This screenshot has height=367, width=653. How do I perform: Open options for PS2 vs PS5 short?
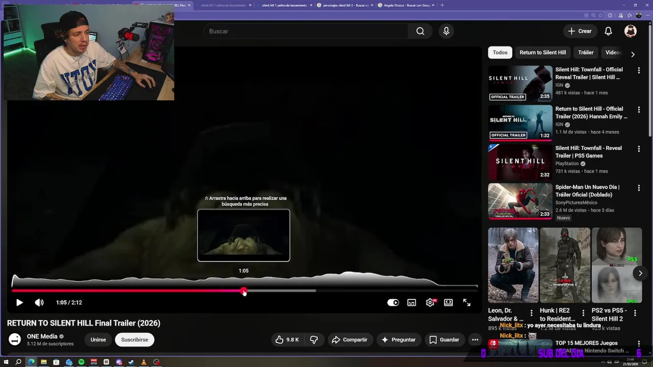click(636, 313)
